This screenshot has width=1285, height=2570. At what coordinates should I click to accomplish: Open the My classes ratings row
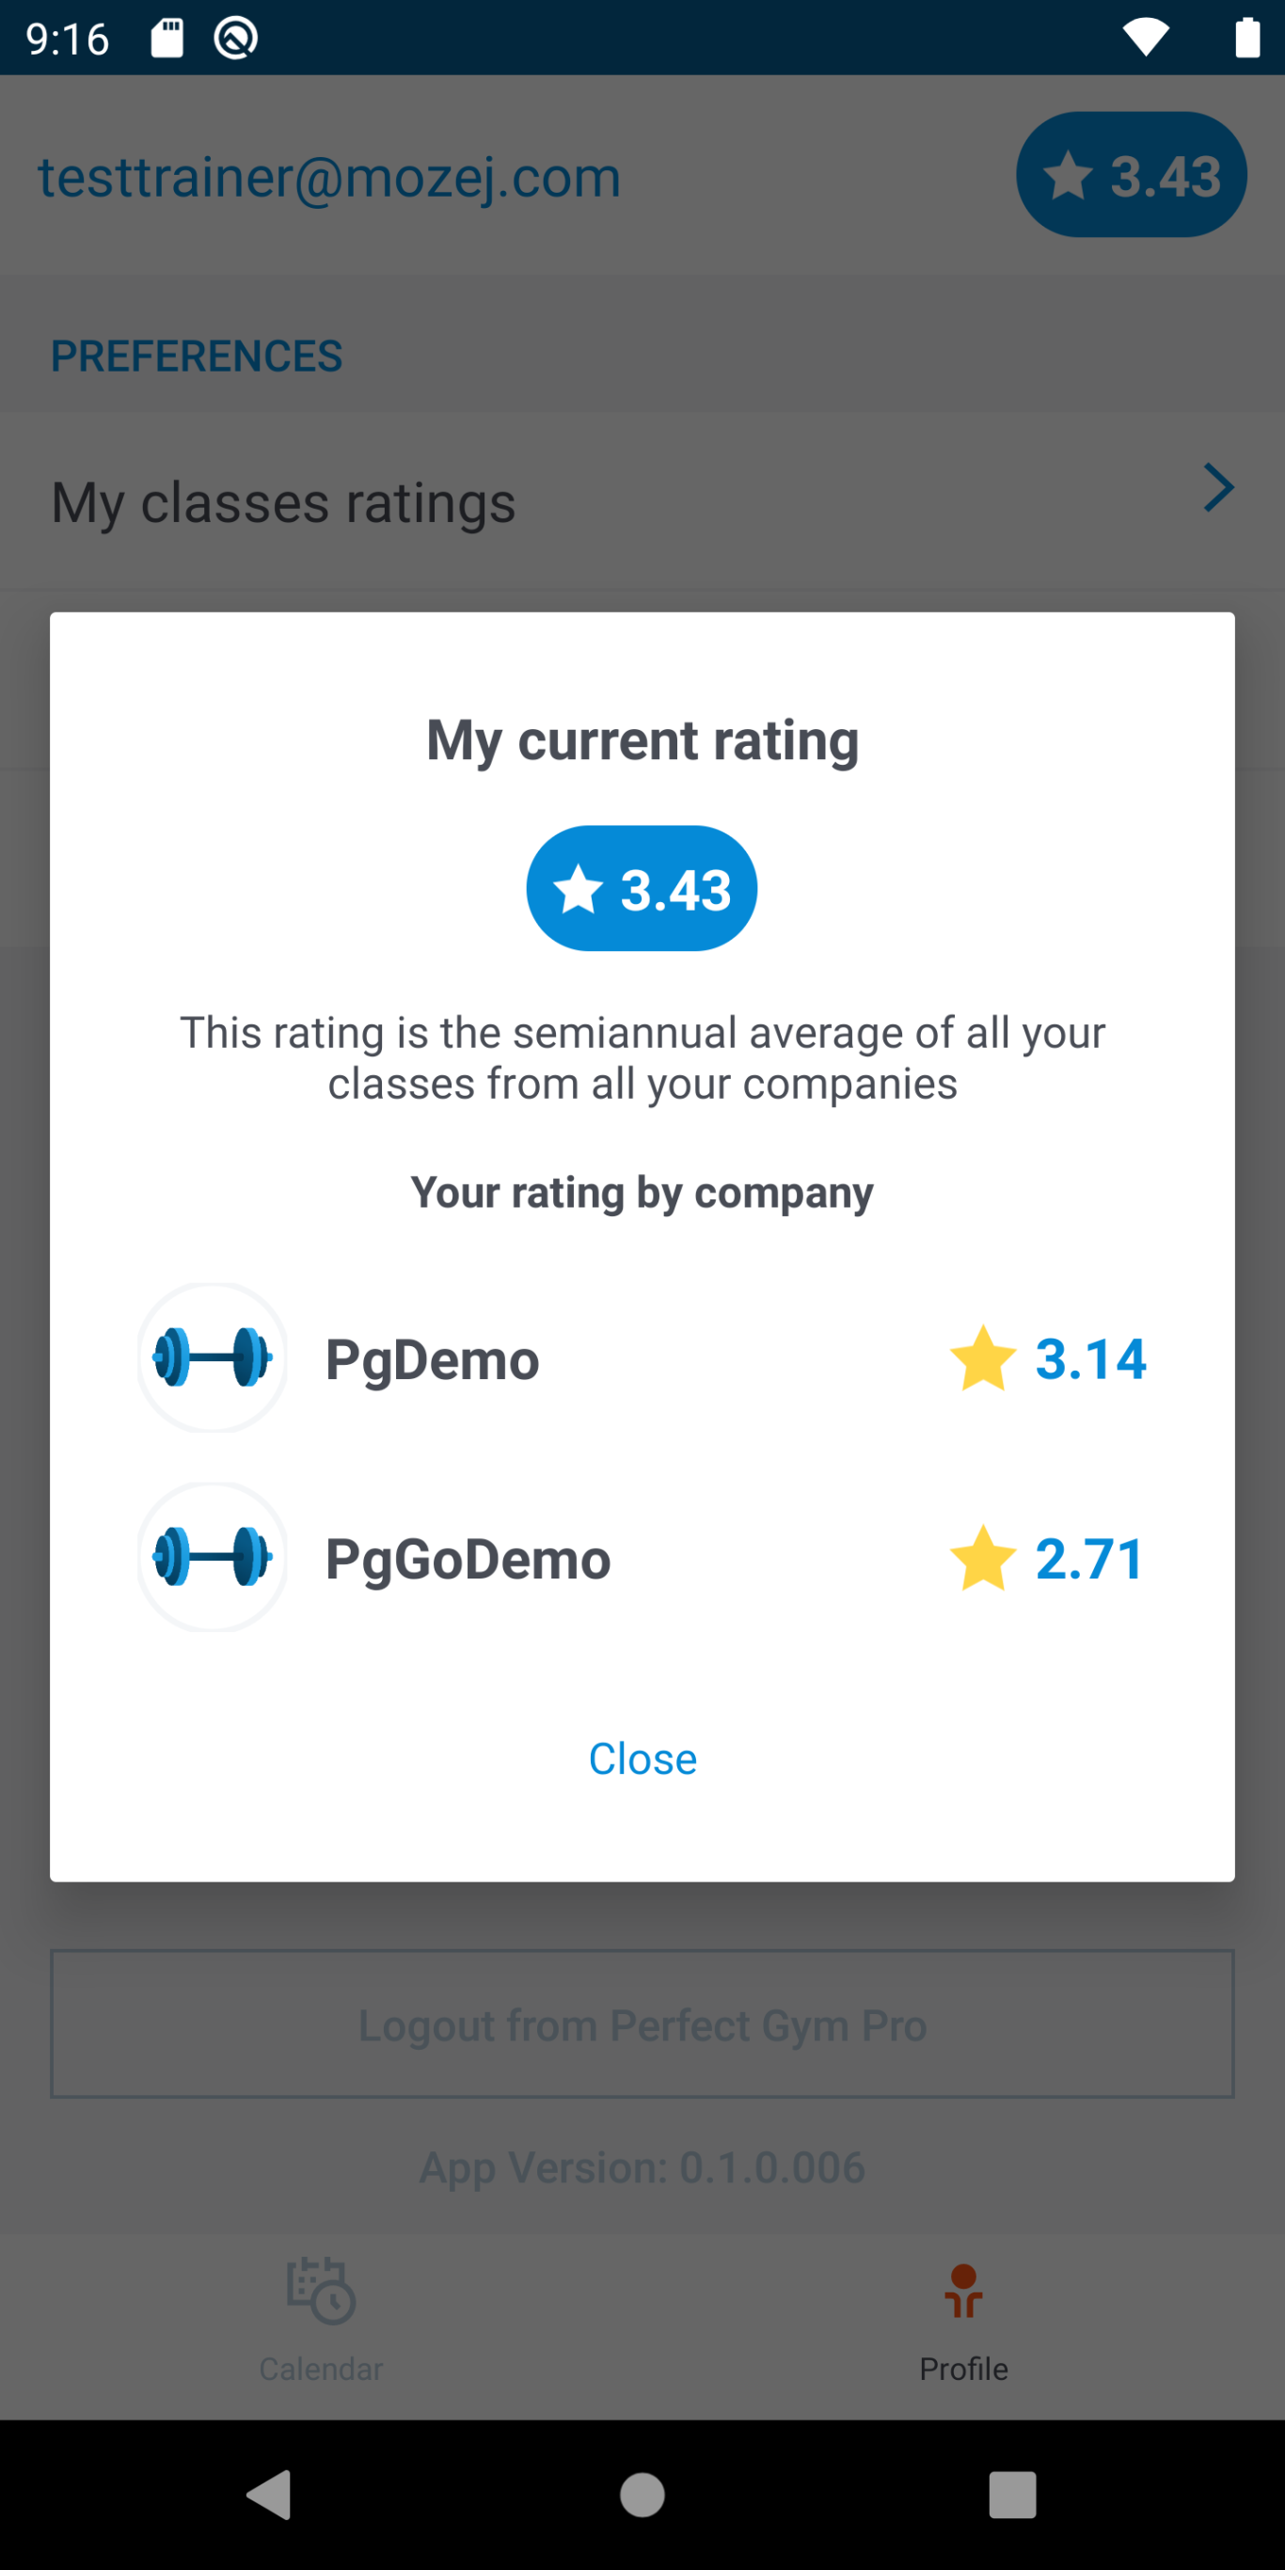pyautogui.click(x=284, y=501)
